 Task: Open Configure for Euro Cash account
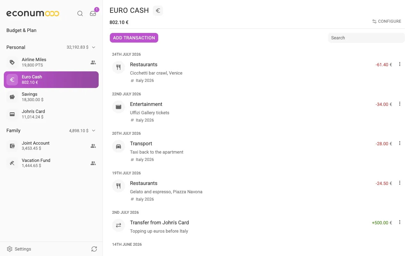(x=387, y=21)
